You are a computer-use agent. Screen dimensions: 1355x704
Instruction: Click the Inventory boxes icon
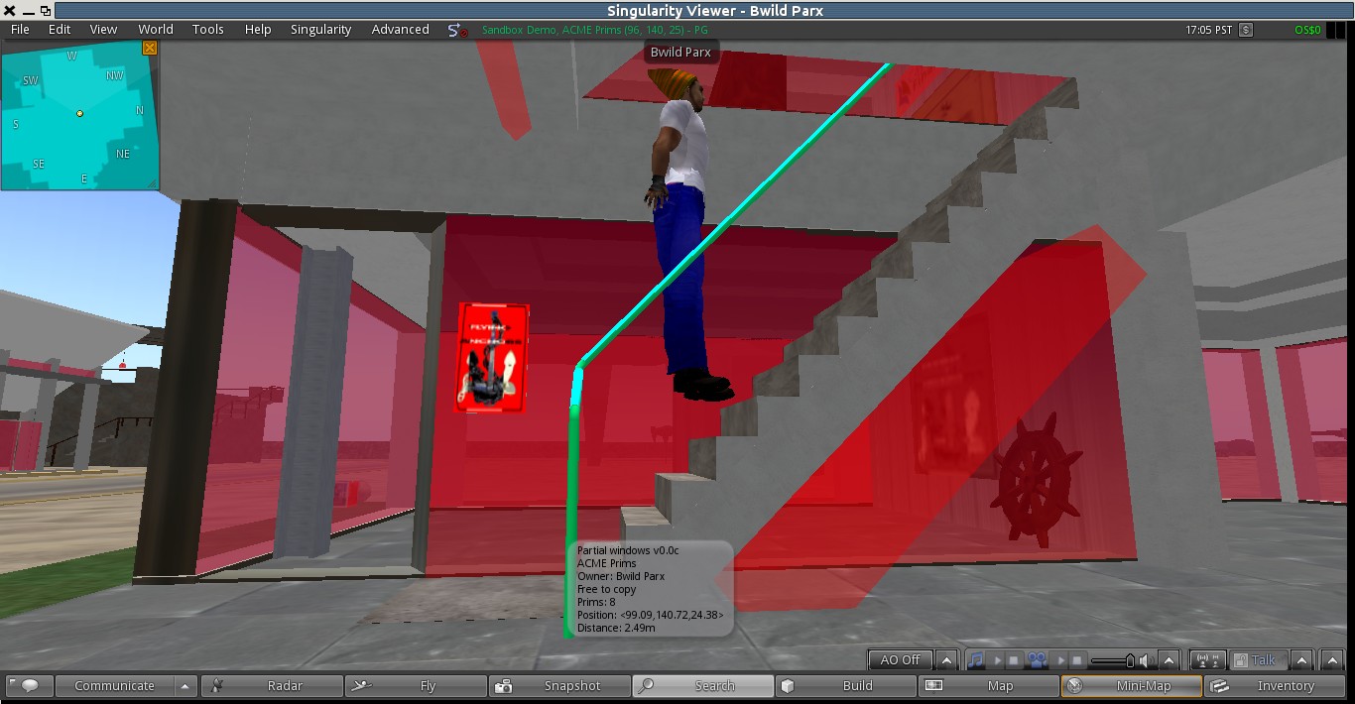tap(1220, 685)
